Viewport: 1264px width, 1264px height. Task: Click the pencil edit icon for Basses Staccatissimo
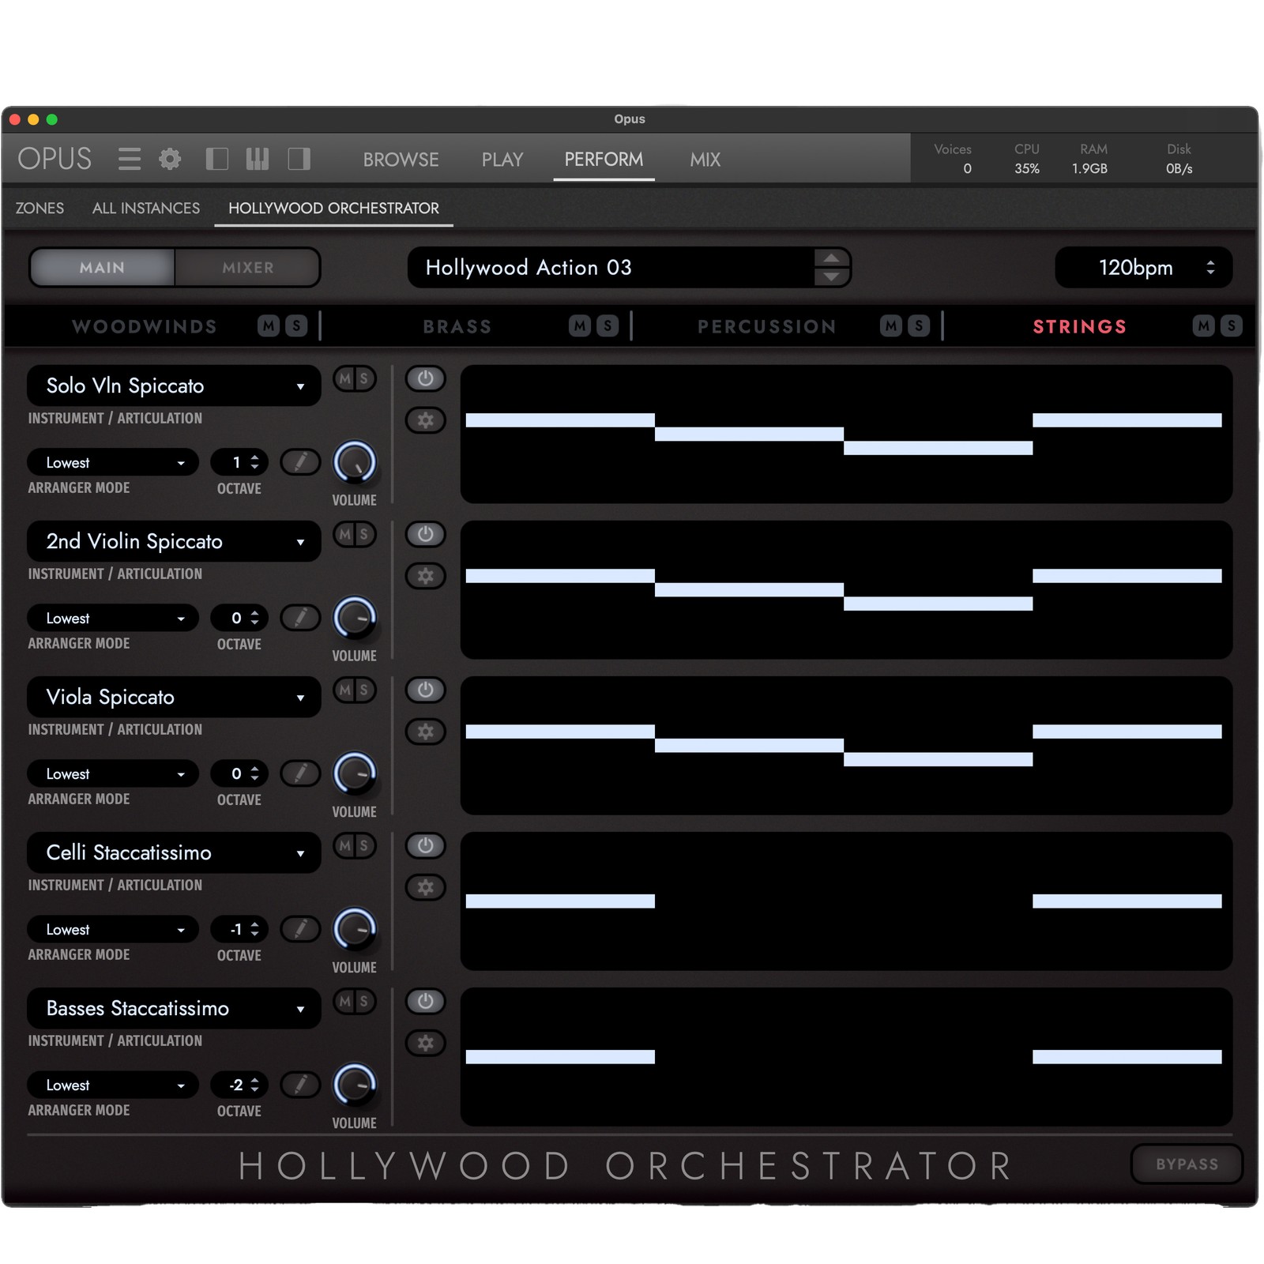[x=300, y=1085]
